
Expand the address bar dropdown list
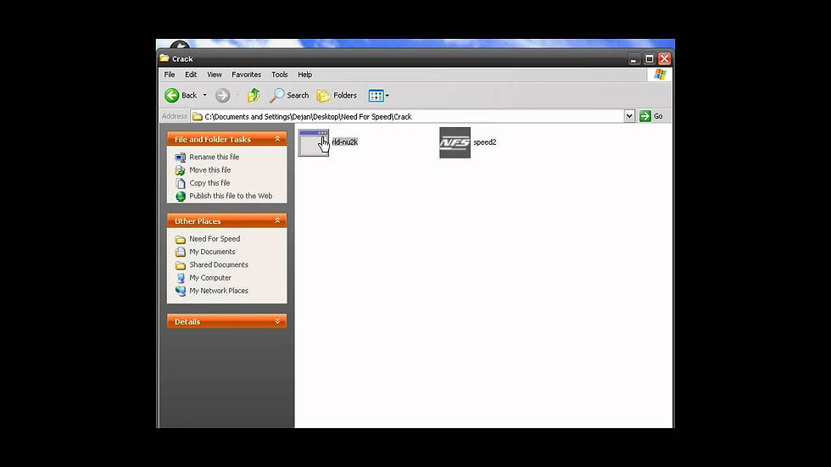point(629,116)
